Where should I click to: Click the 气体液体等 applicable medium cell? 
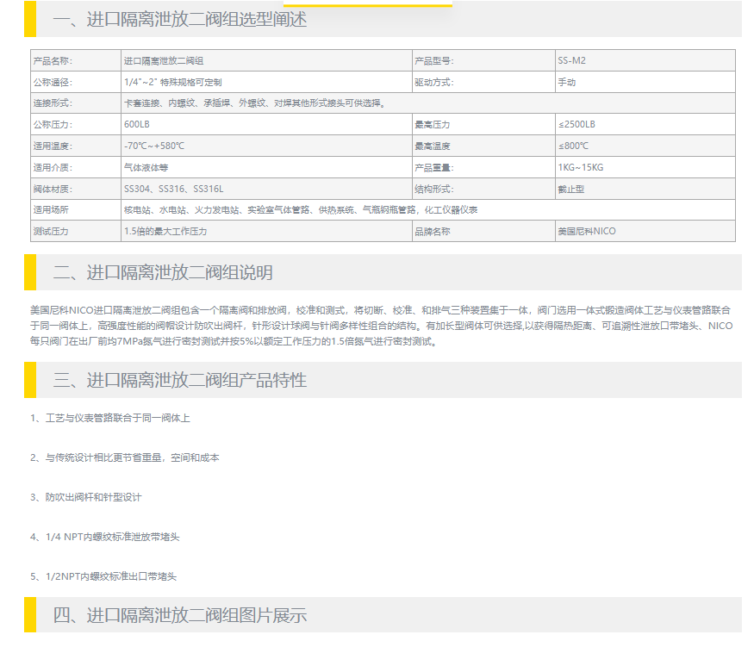coord(147,167)
